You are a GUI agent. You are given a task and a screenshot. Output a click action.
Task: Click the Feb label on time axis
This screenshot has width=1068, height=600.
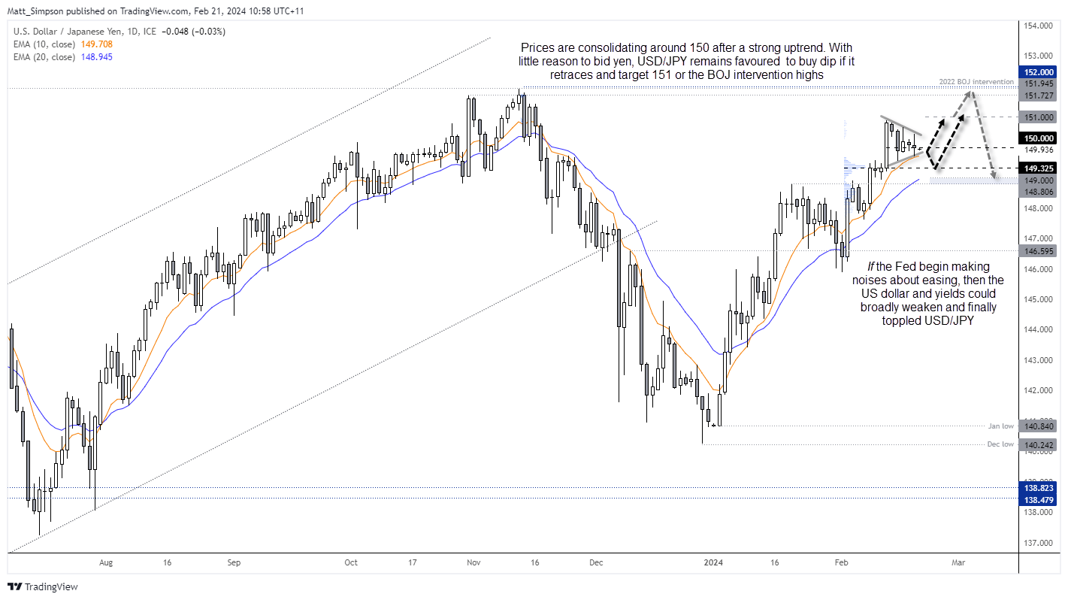(x=841, y=562)
